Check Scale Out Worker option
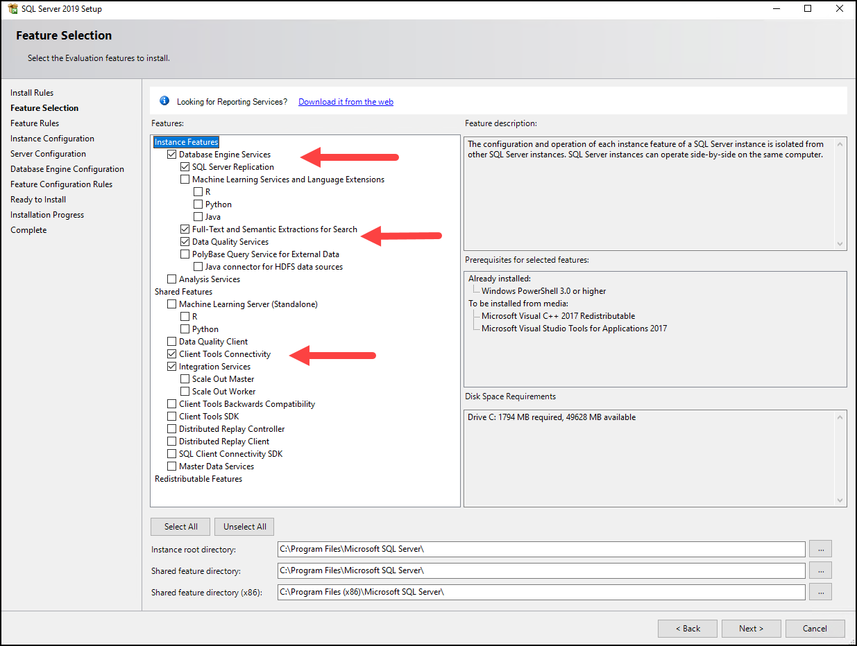 [x=185, y=392]
